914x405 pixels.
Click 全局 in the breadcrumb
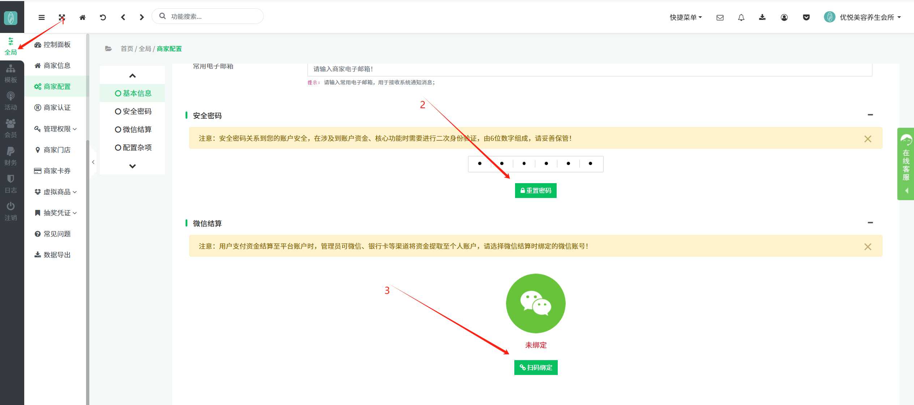[145, 48]
